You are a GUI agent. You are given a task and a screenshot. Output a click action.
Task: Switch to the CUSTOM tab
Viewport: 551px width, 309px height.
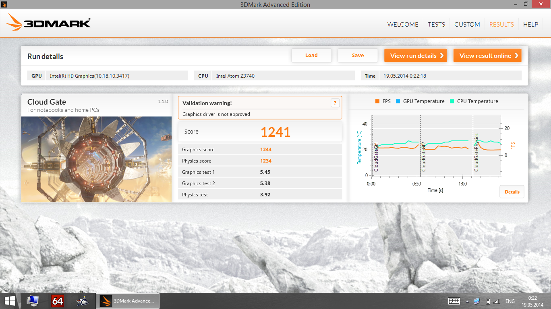tap(467, 24)
